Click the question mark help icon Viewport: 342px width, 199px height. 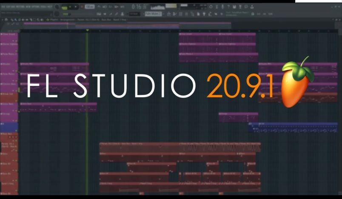tap(228, 7)
